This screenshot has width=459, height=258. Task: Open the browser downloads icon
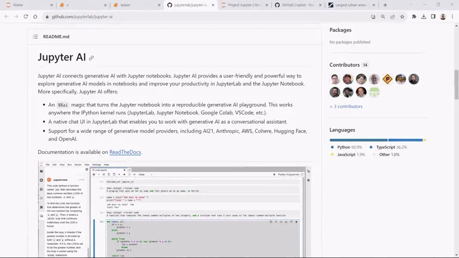[x=424, y=17]
